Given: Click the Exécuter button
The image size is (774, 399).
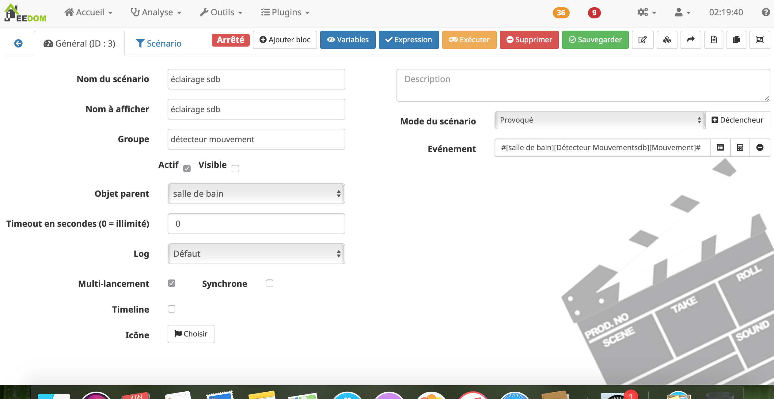Looking at the screenshot, I should click(469, 40).
